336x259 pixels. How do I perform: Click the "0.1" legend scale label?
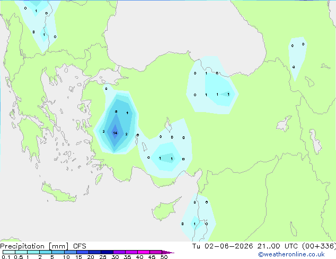[6, 257]
